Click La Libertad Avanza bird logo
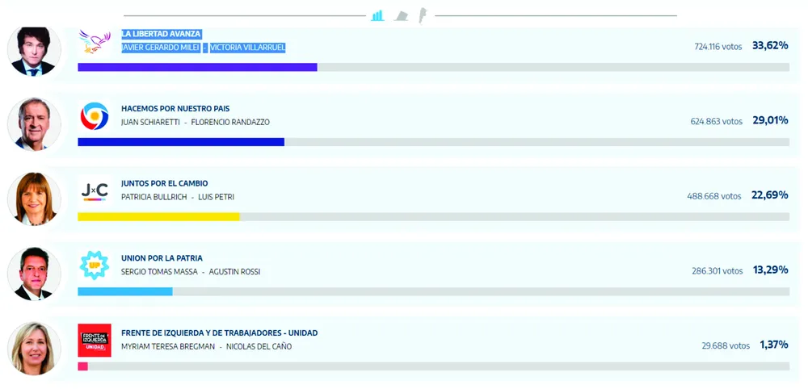 95,41
